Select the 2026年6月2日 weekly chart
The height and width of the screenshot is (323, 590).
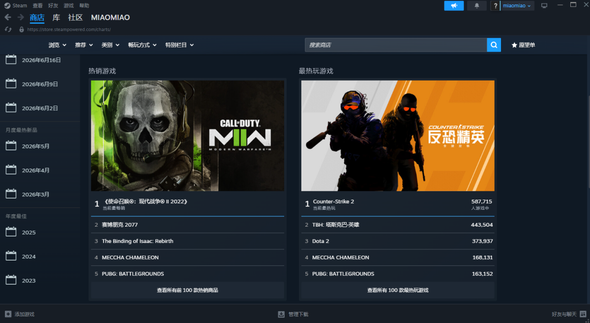pyautogui.click(x=40, y=108)
